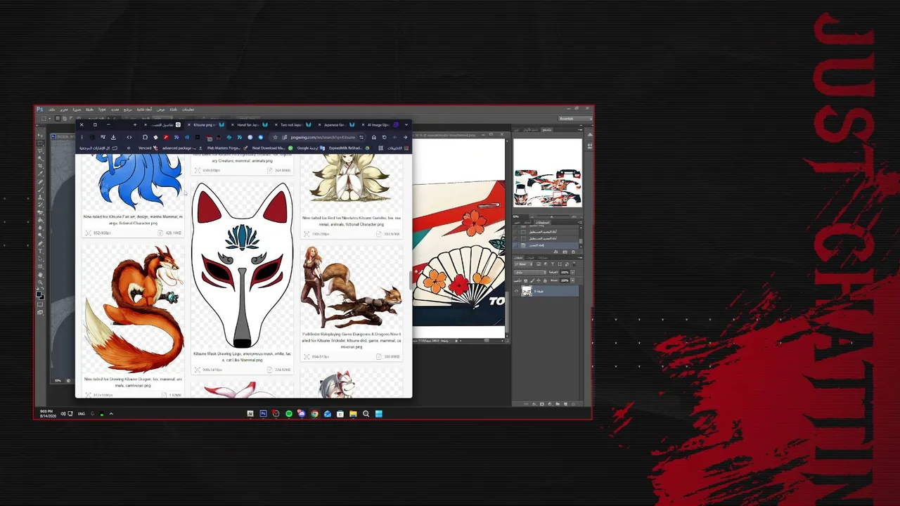Open the browser downloads icon
This screenshot has width=900, height=506.
pyautogui.click(x=113, y=137)
